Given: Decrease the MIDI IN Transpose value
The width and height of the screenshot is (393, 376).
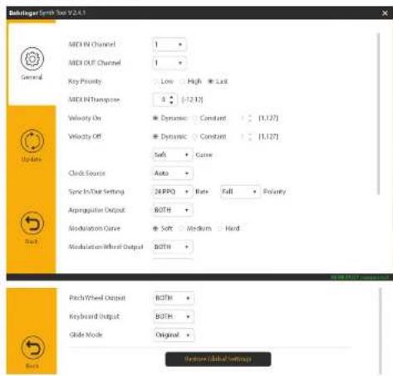Looking at the screenshot, I should [x=171, y=103].
